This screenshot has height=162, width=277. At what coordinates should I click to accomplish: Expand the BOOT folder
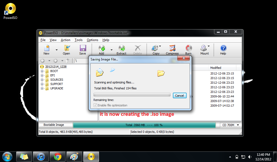click(x=42, y=71)
